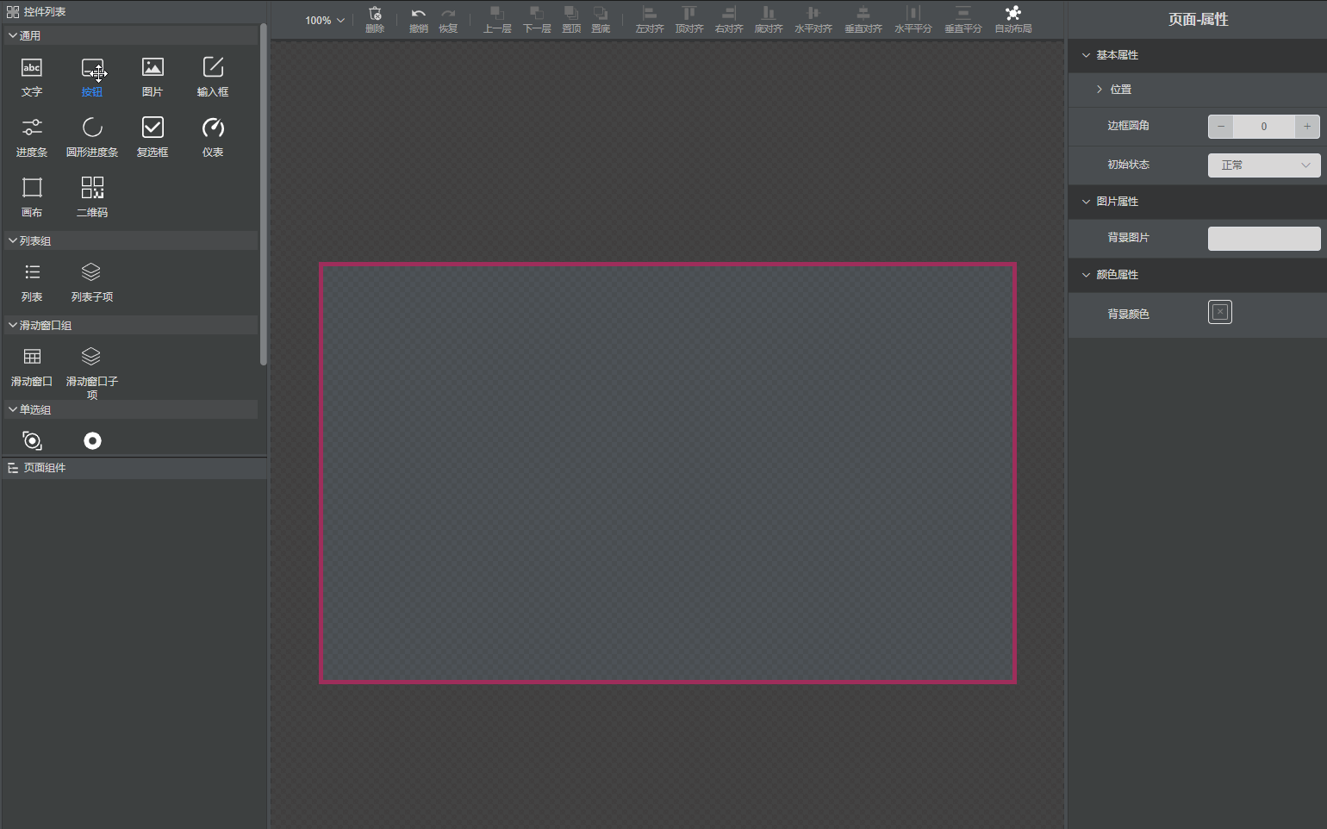Select the 二维码 QR code widget
Viewport: 1327px width, 829px height.
coord(92,198)
